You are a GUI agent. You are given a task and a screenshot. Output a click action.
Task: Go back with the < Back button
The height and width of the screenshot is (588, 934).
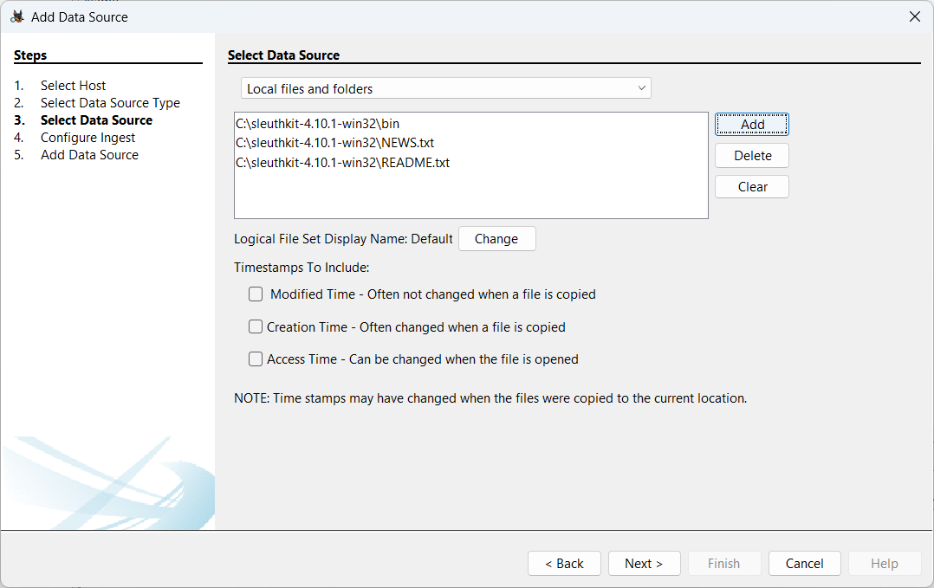(564, 564)
